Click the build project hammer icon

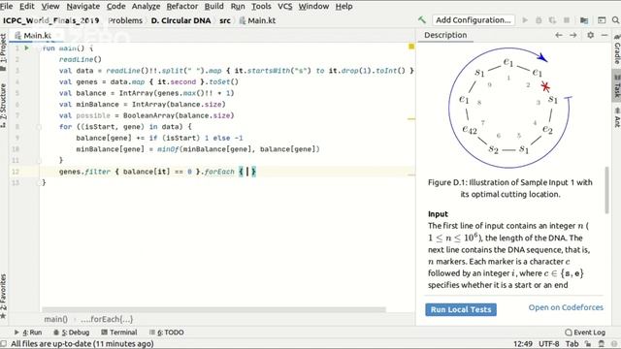[x=422, y=20]
